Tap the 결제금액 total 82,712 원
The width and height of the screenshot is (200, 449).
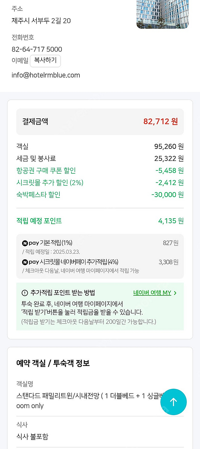tap(160, 122)
